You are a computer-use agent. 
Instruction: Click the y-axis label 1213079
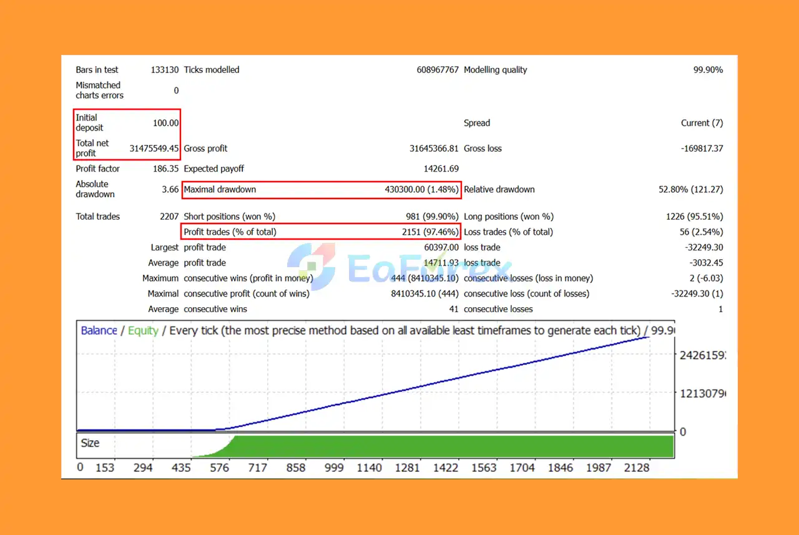[702, 393]
